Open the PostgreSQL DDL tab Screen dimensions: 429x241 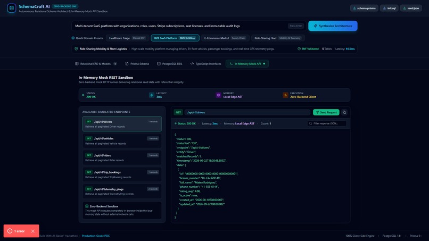pyautogui.click(x=170, y=64)
